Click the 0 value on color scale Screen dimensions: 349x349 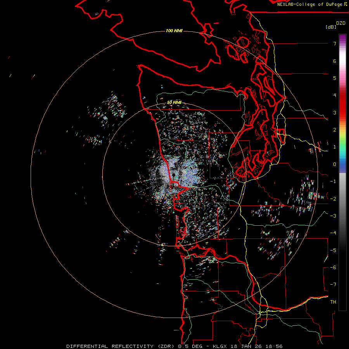(335, 164)
